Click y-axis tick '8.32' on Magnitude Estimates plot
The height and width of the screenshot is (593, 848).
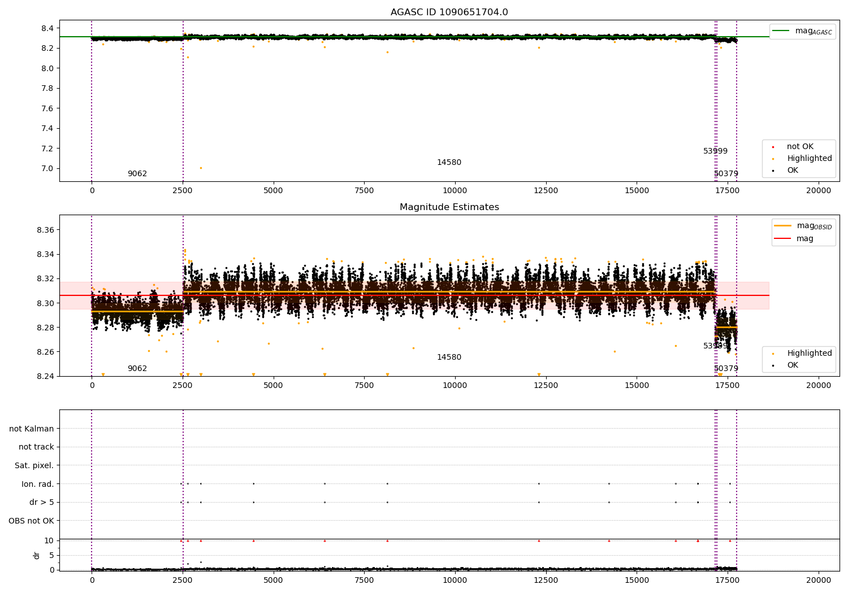(45, 278)
